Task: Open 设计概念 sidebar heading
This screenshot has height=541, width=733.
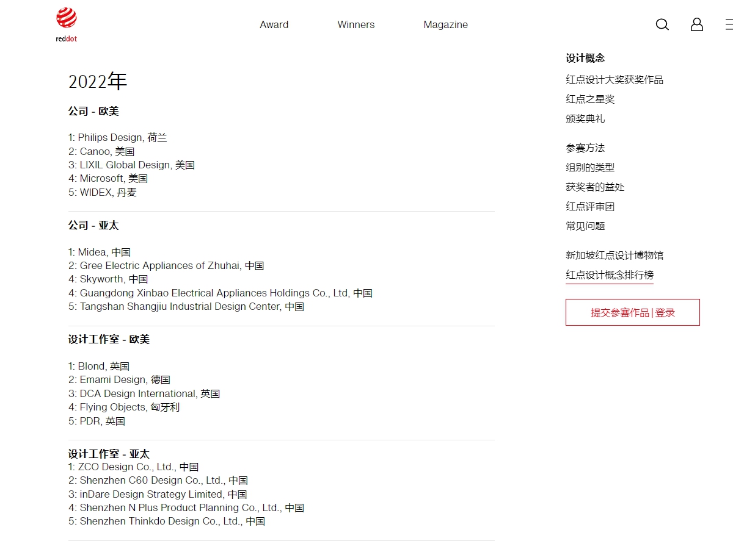Action: (585, 58)
